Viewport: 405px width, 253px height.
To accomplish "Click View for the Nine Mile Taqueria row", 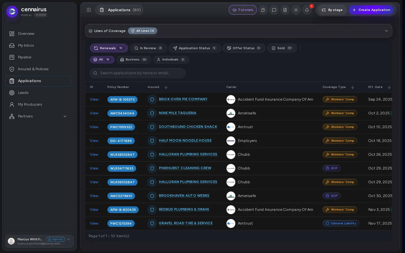I will (94, 113).
